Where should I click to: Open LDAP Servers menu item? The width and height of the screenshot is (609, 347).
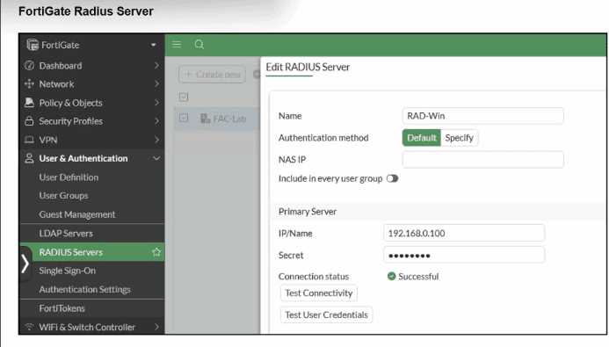pos(66,234)
